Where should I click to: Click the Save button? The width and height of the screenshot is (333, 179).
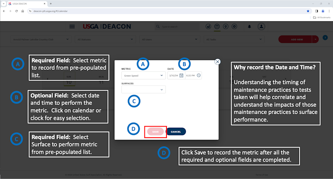(155, 132)
